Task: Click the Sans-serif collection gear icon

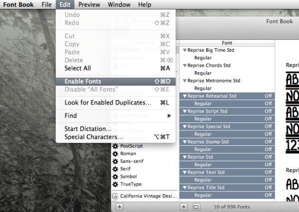Action: (115, 161)
